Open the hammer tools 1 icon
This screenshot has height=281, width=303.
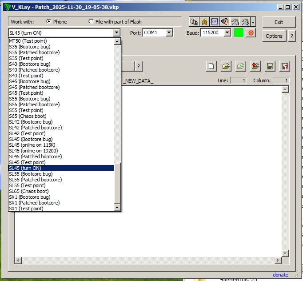235,22
